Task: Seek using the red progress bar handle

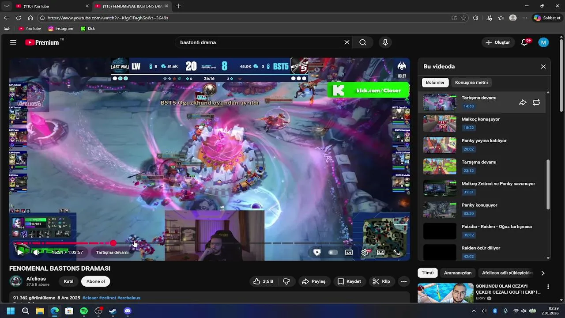Action: [113, 243]
